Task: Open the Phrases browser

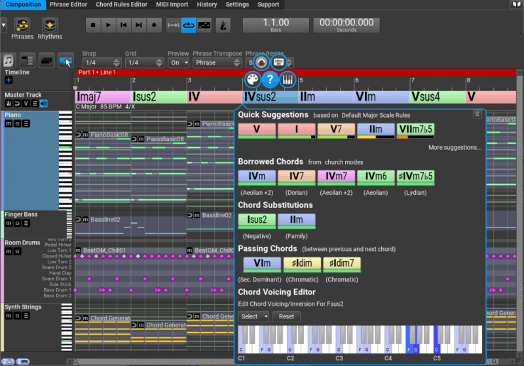Action: (x=22, y=26)
